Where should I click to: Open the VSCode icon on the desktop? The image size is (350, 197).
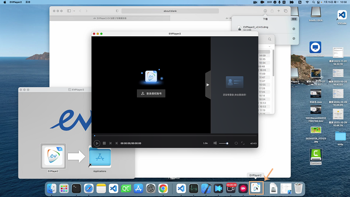point(342,16)
